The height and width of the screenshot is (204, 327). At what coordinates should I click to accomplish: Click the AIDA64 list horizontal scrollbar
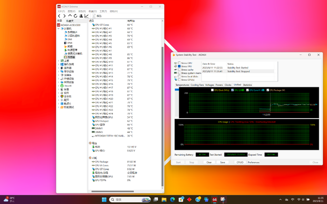click(113, 191)
